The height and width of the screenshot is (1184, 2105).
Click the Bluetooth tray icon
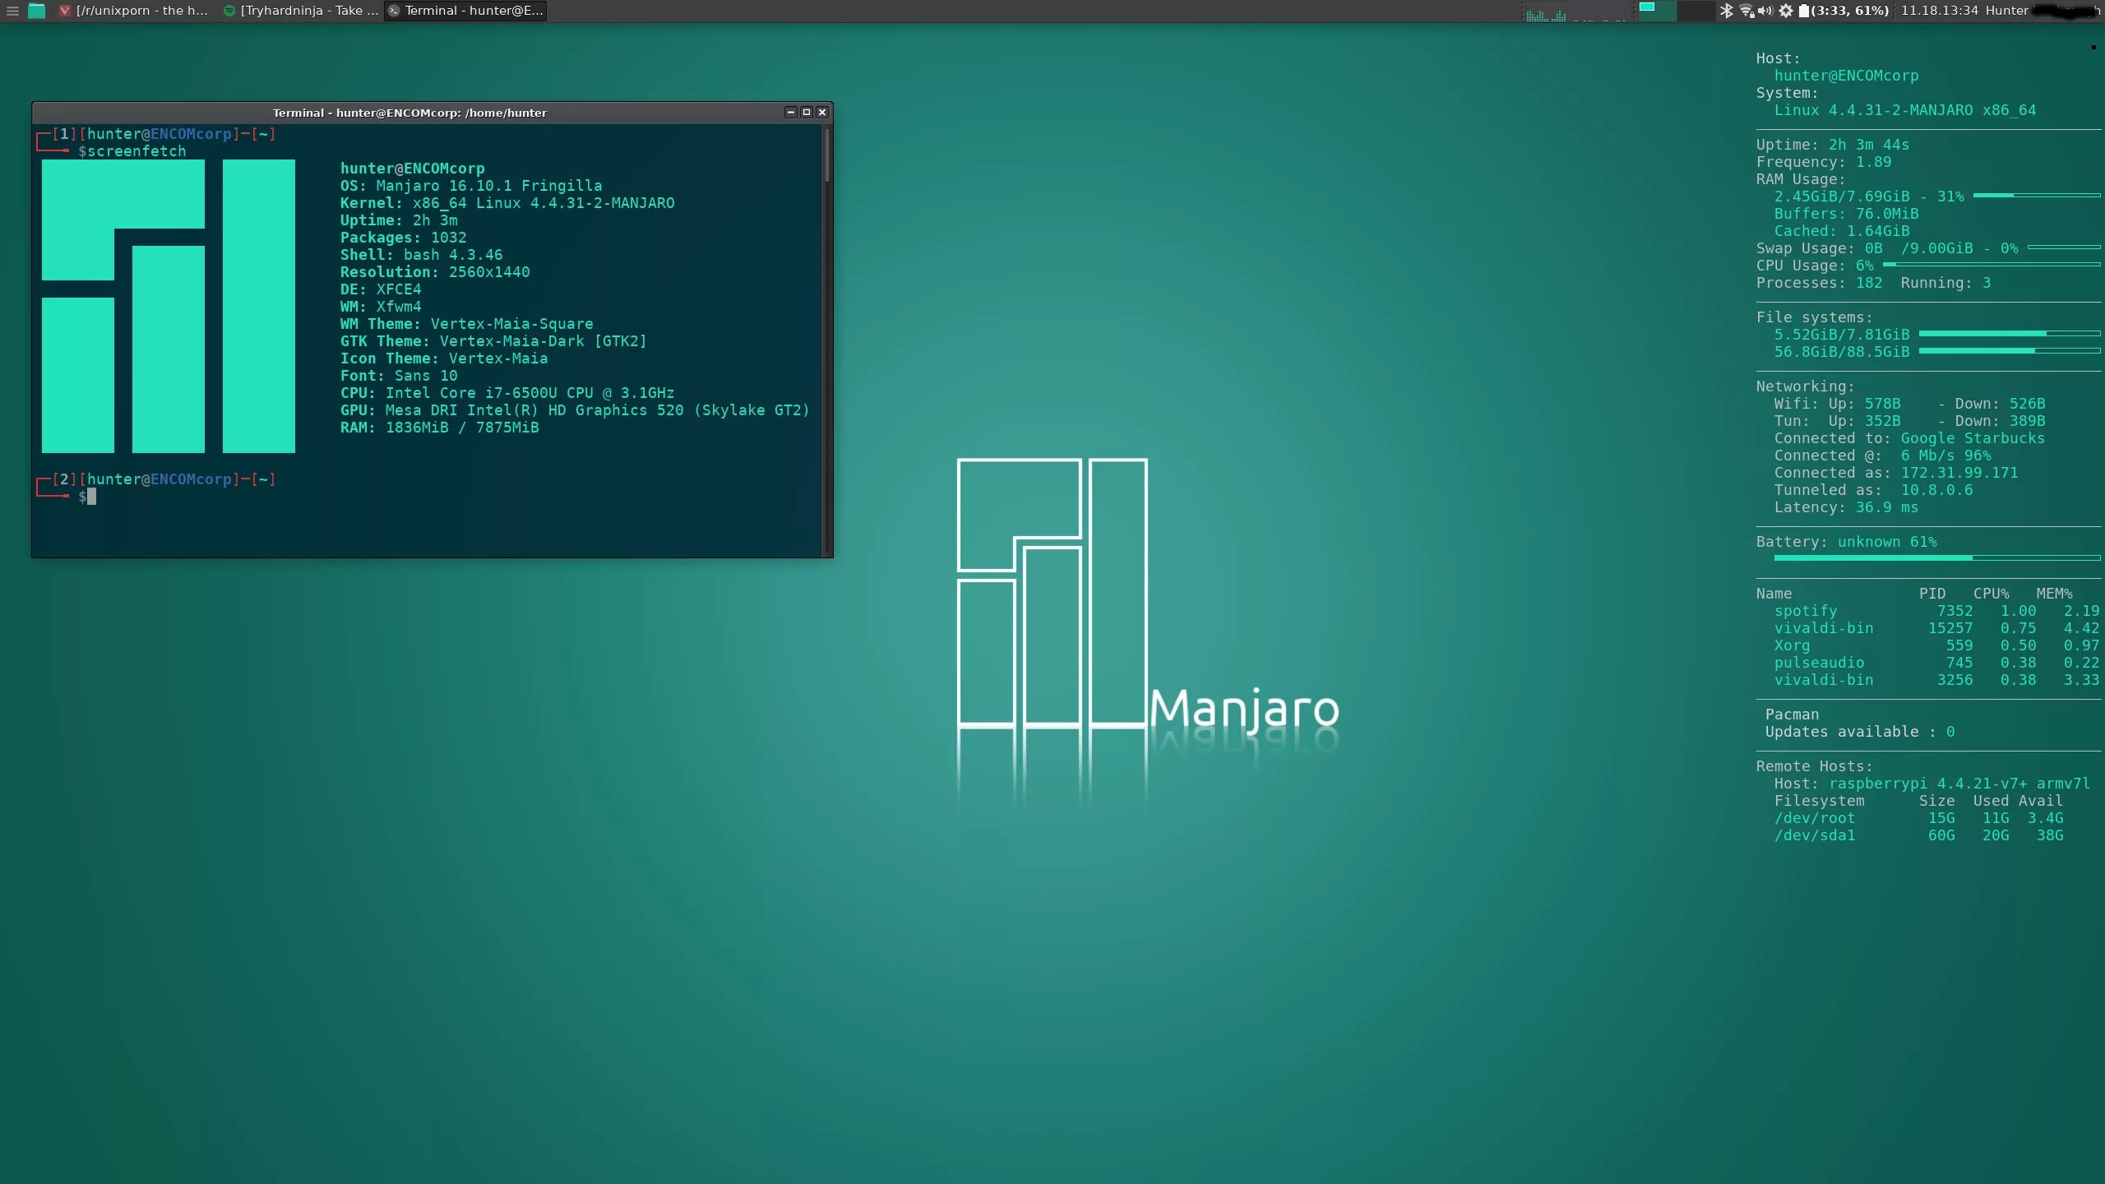click(x=1726, y=11)
